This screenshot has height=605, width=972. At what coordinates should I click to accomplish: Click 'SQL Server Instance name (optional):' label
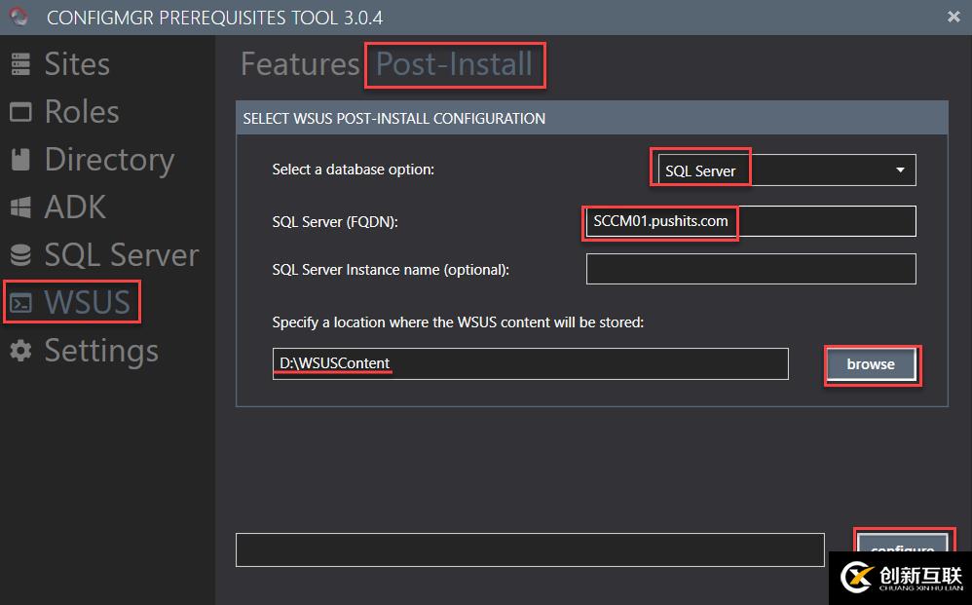391,270
